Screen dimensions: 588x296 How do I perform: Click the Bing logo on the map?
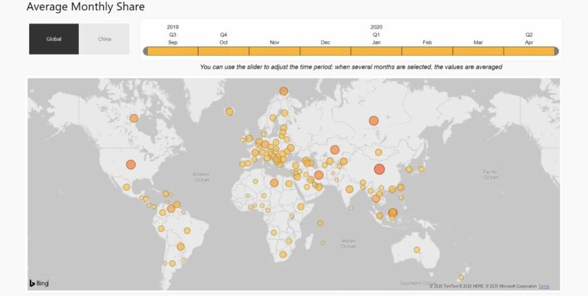point(39,283)
